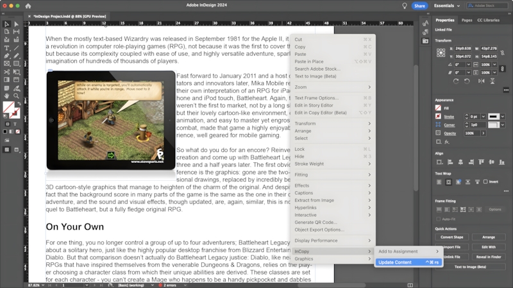Select the Pencil tool

point(17,56)
